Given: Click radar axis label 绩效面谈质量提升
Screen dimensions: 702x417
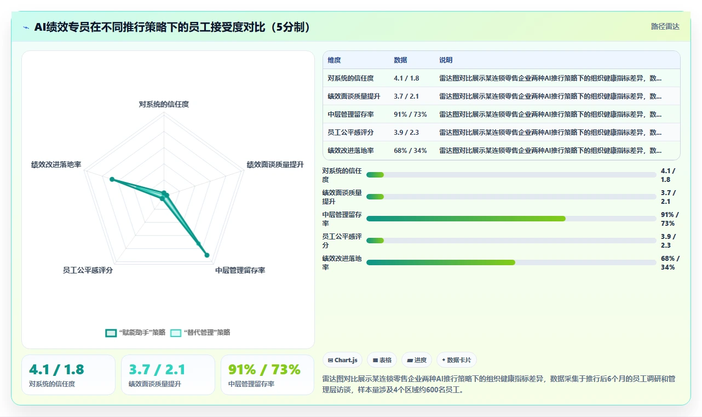Looking at the screenshot, I should point(275,164).
